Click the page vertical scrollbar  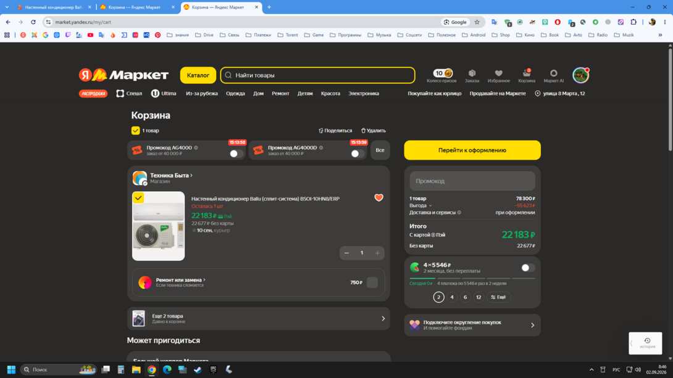click(670, 99)
